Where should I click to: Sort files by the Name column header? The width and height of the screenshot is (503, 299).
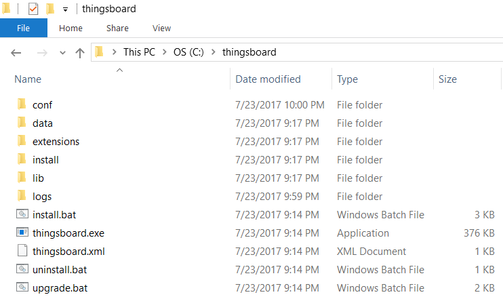click(28, 79)
